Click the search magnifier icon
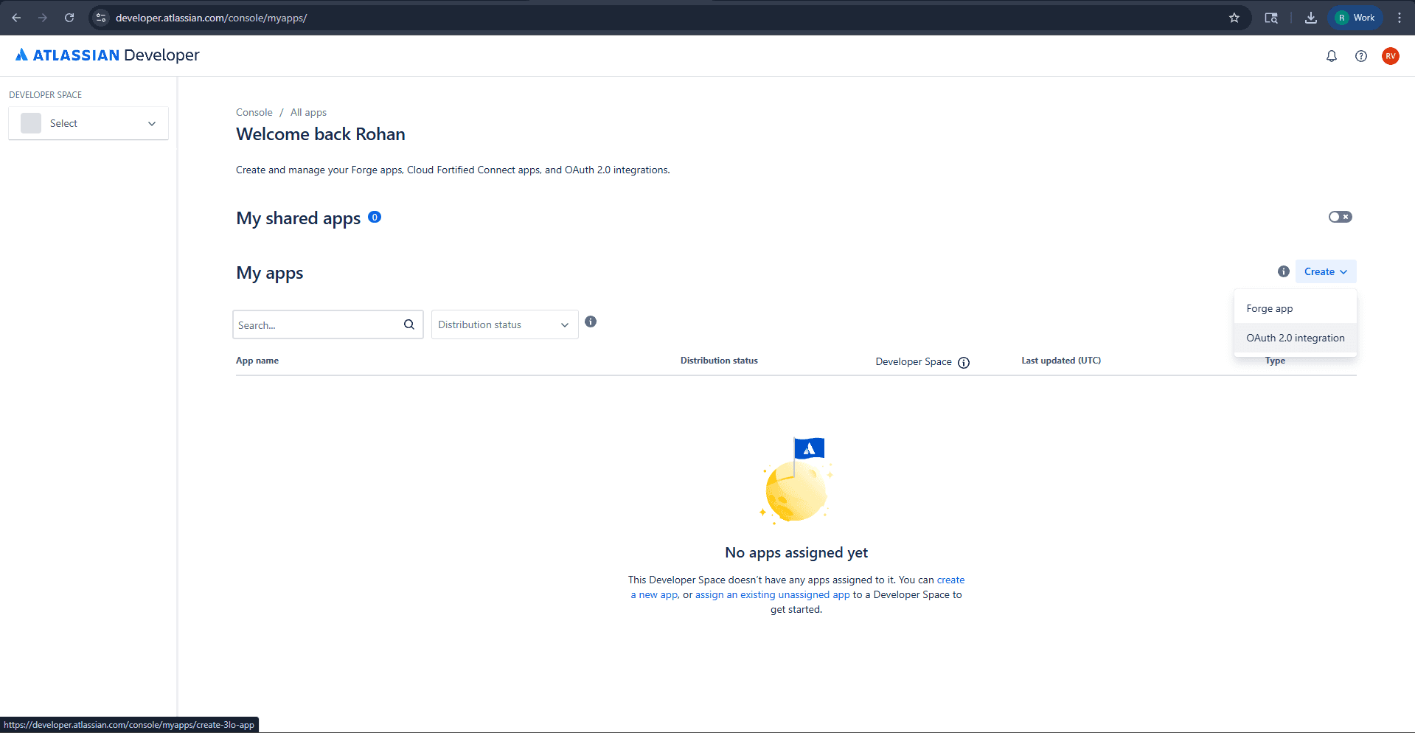This screenshot has width=1415, height=733. (x=408, y=324)
